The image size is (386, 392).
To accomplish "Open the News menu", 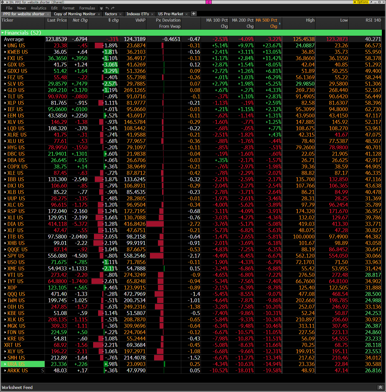I will (21, 8).
